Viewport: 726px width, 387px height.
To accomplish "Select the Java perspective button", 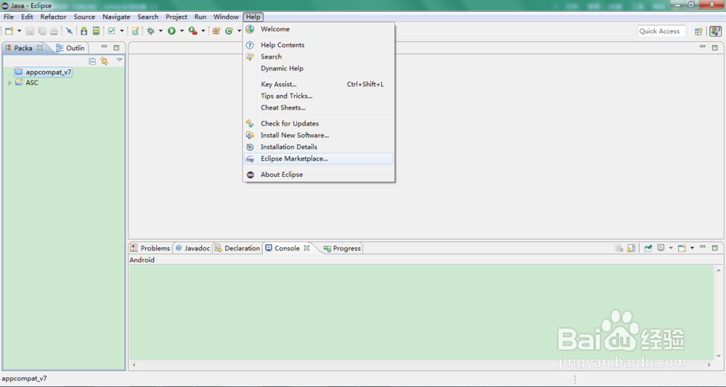I will click(x=715, y=31).
